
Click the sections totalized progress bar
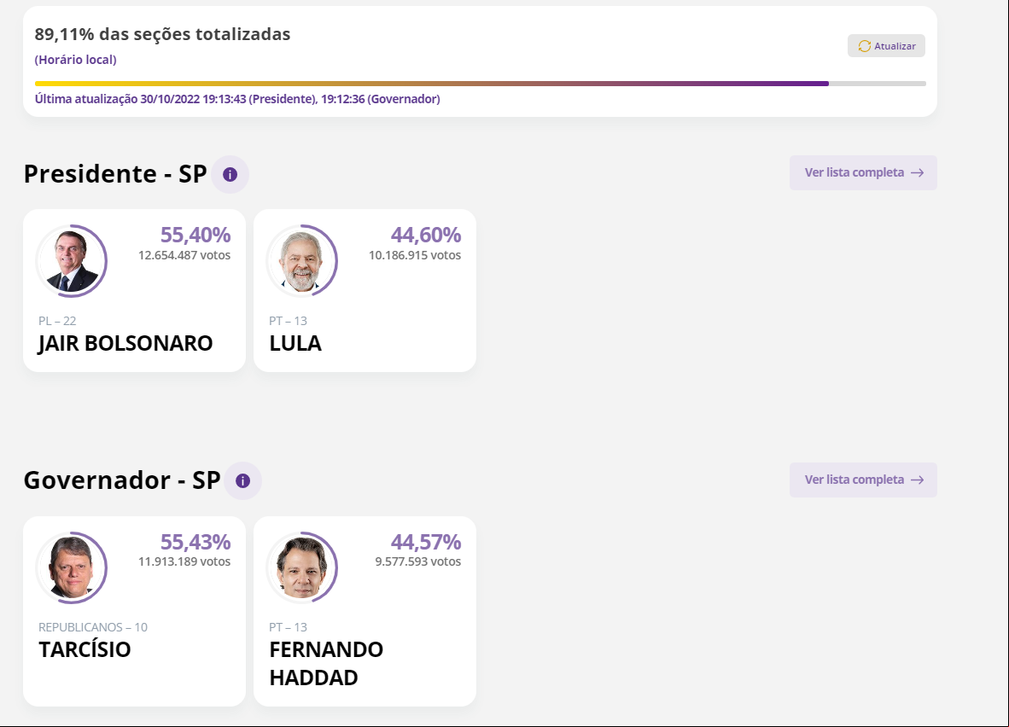(x=480, y=84)
